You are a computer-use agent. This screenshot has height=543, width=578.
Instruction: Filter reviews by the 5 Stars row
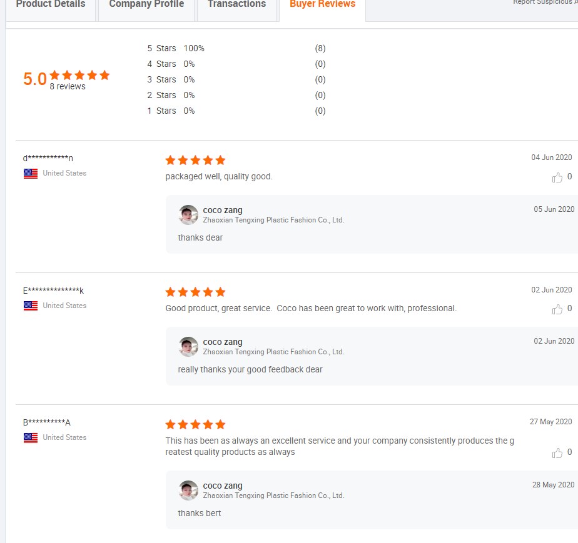tap(162, 49)
